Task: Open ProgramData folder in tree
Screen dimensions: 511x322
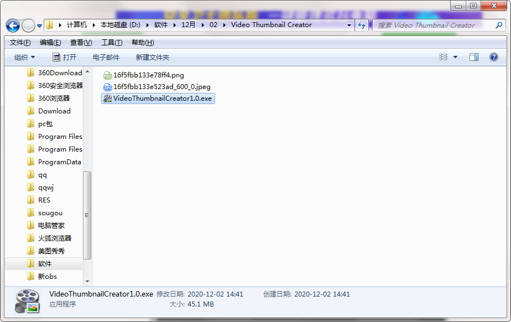Action: [59, 162]
